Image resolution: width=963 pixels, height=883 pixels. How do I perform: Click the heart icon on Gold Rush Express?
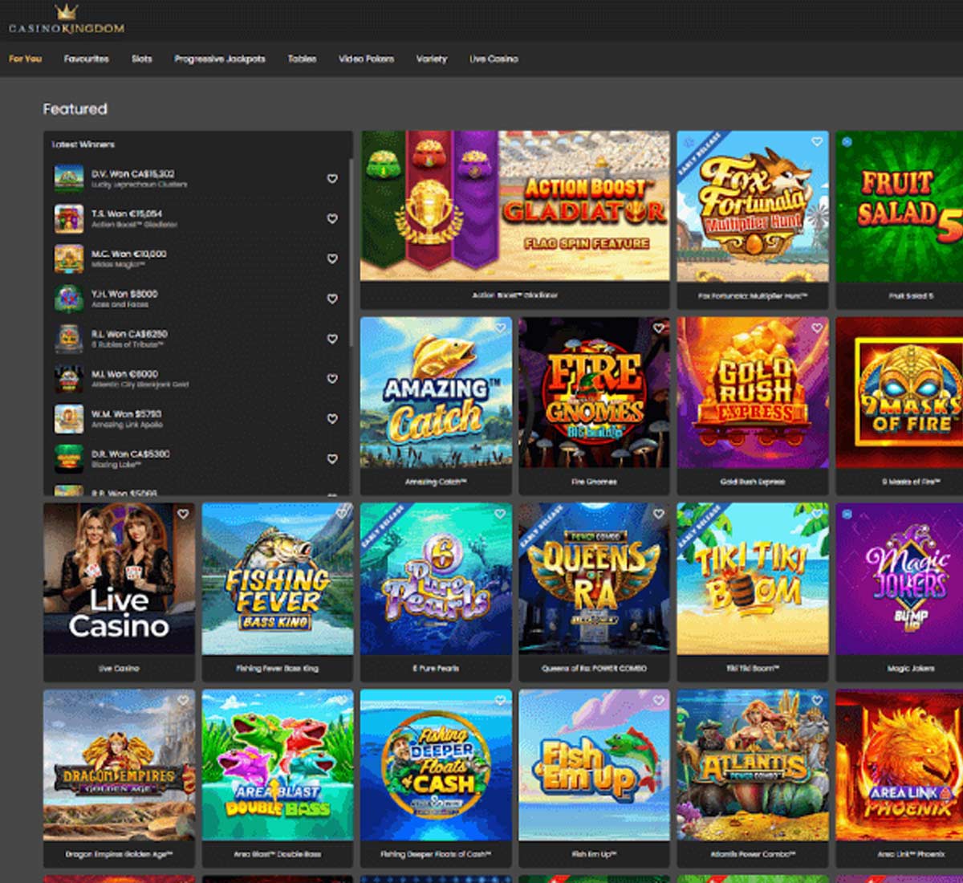pos(818,328)
